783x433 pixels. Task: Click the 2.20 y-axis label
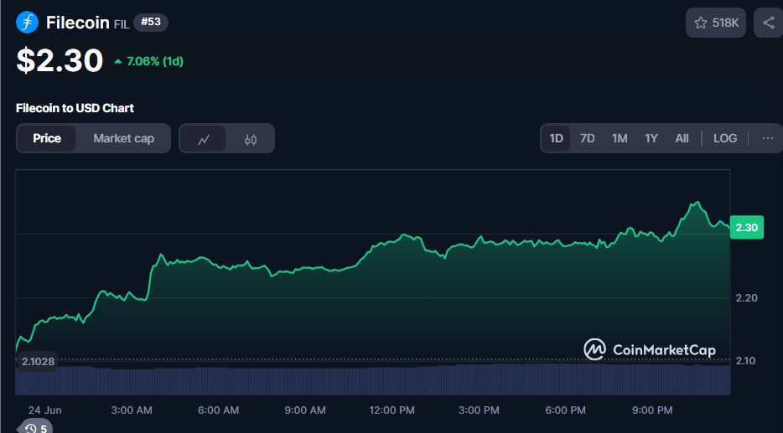point(747,298)
